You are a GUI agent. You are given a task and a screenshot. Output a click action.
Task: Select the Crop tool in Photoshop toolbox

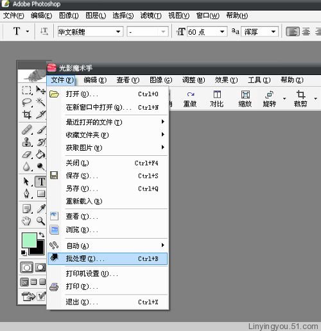(27, 115)
